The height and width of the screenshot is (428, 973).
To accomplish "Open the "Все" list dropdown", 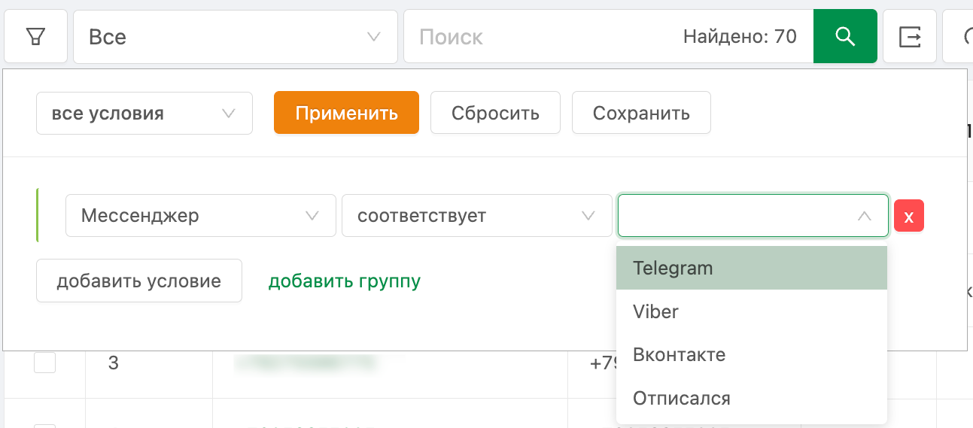I will (x=236, y=36).
